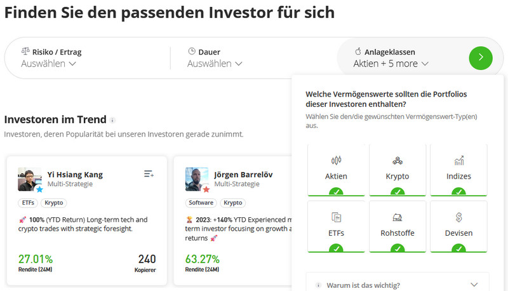Click the add-to-watchlist icon on Yi Hsiang Kang's card
Image resolution: width=508 pixels, height=291 pixels.
click(x=149, y=173)
